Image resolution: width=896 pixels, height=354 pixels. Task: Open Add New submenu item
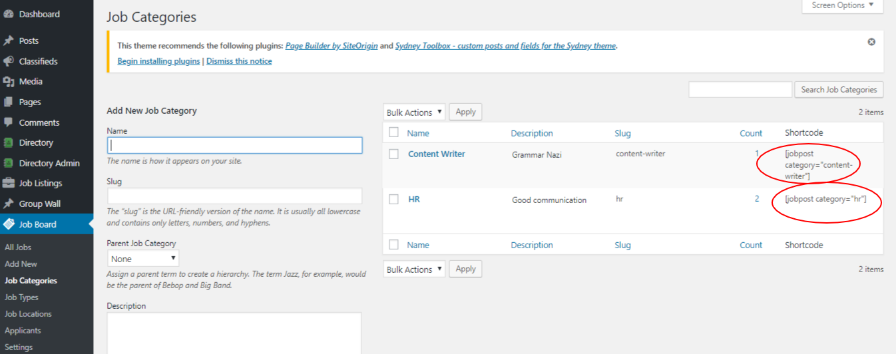click(x=21, y=264)
